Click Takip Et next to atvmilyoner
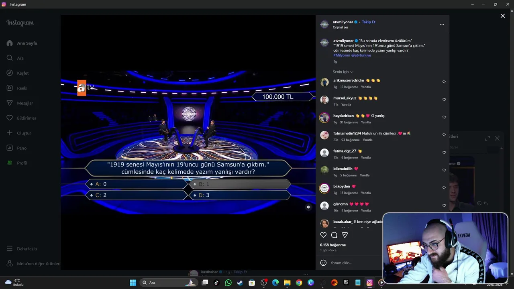 tap(369, 22)
